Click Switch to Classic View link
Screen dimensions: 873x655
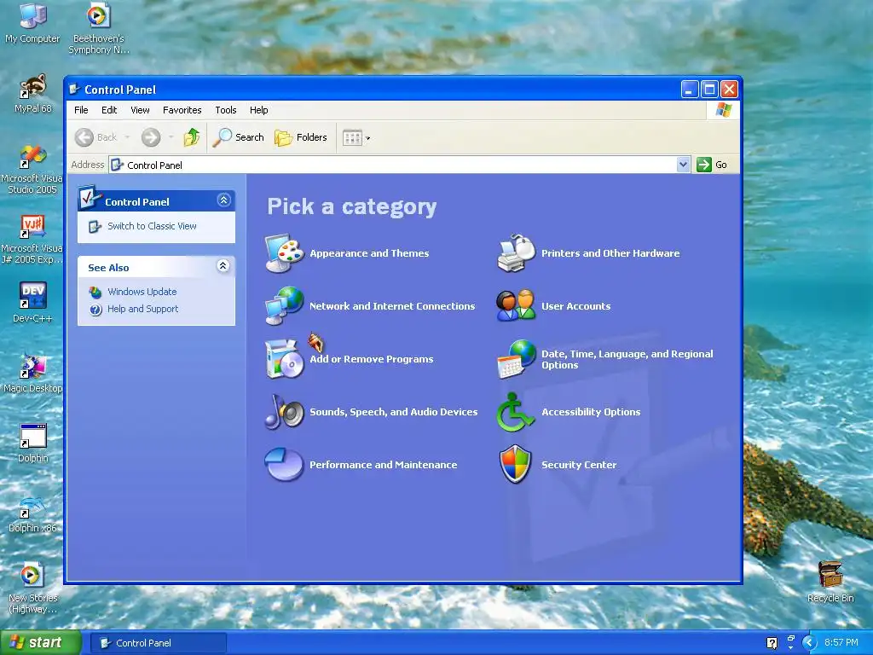click(152, 226)
